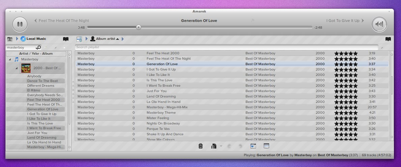Click the person icon beside Album artist

pyautogui.click(x=93, y=39)
